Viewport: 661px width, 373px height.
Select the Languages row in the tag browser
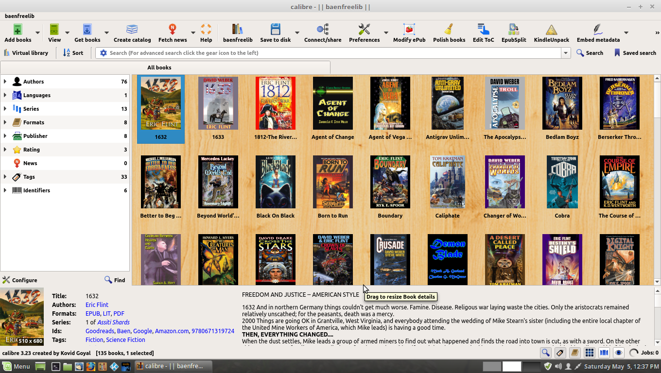(65, 95)
